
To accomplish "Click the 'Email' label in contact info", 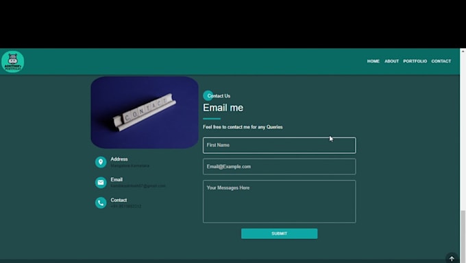I will [116, 179].
